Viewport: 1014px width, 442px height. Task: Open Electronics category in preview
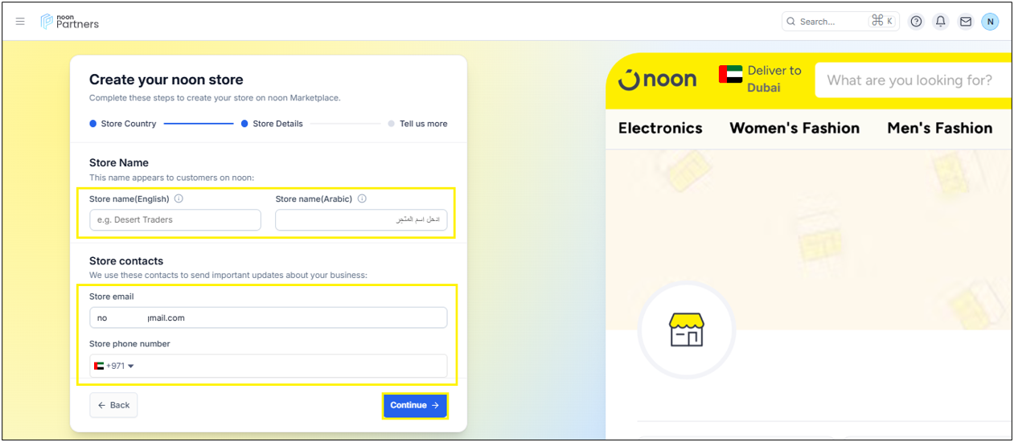660,128
